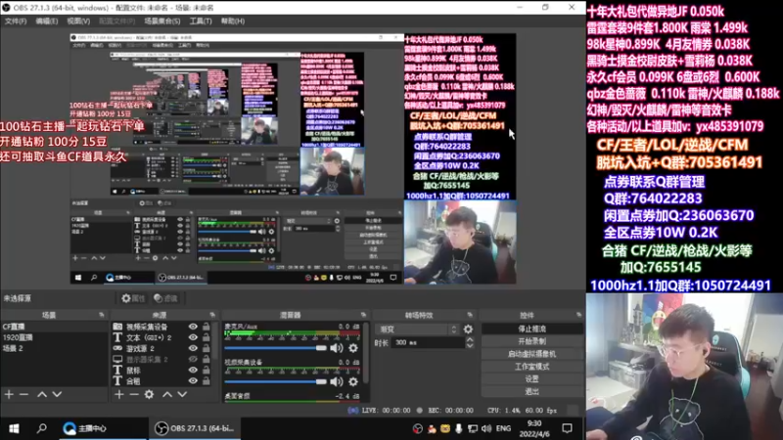Select the 鼠标 text source
This screenshot has width=783, height=440.
(133, 371)
